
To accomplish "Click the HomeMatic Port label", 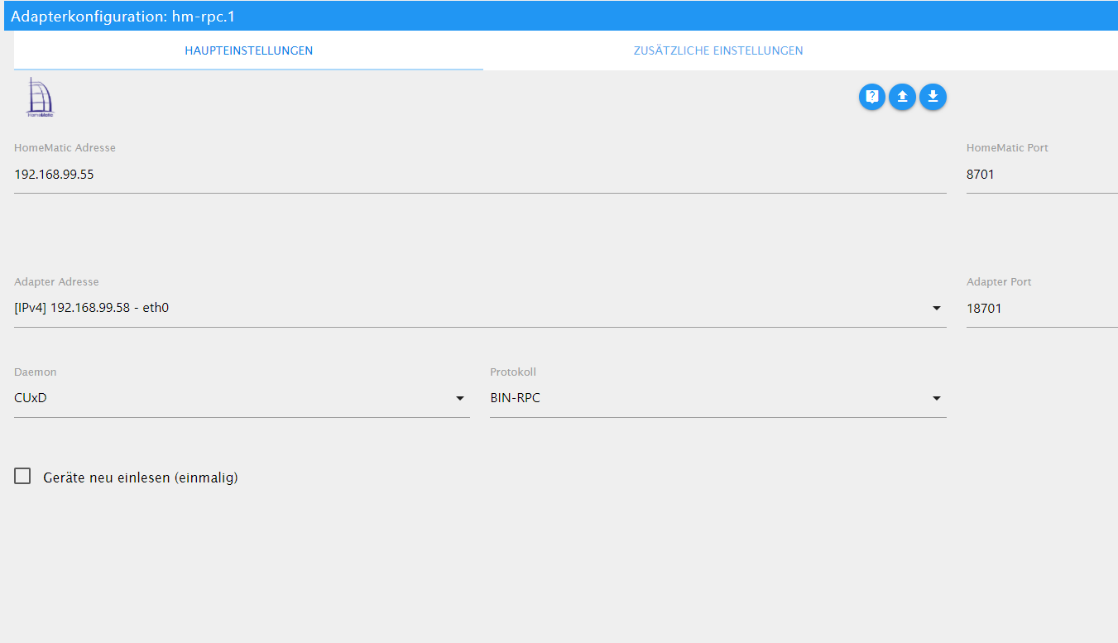I will tap(1007, 148).
